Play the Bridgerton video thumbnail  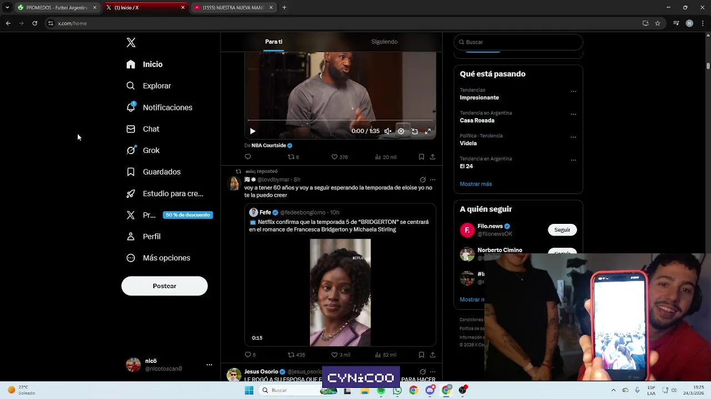[x=340, y=292]
